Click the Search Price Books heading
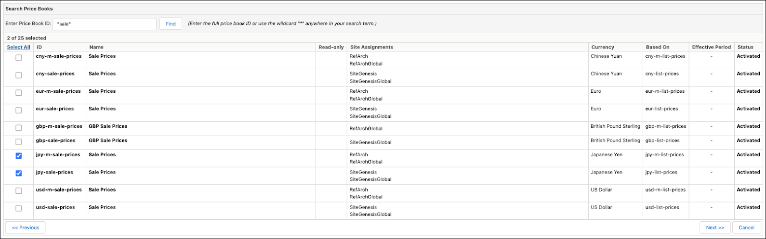Image resolution: width=766 pixels, height=239 pixels. (x=29, y=9)
